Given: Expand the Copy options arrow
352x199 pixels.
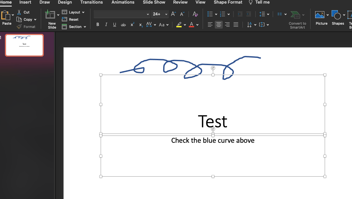Looking at the screenshot, I should pyautogui.click(x=35, y=19).
